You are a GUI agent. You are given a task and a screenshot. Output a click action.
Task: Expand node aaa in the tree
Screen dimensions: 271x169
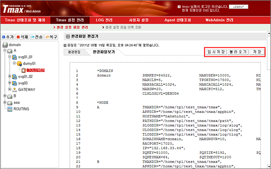click(x=5, y=102)
